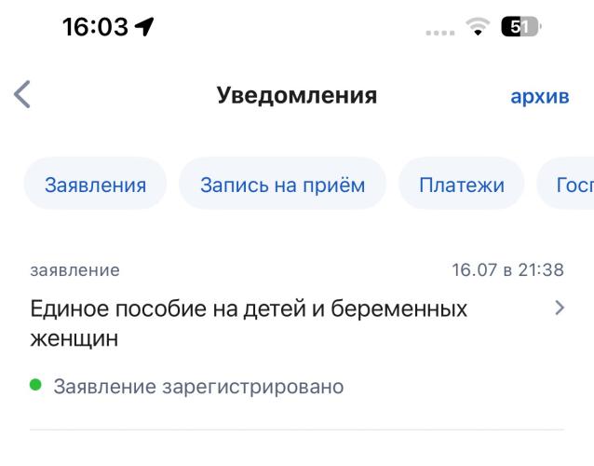This screenshot has height=466, width=594.
Task: Tap the Wi-Fi icon in status bar
Action: point(478,27)
